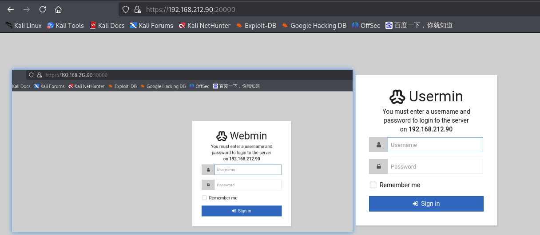
Task: Click the Usermin Username input field
Action: [435, 145]
